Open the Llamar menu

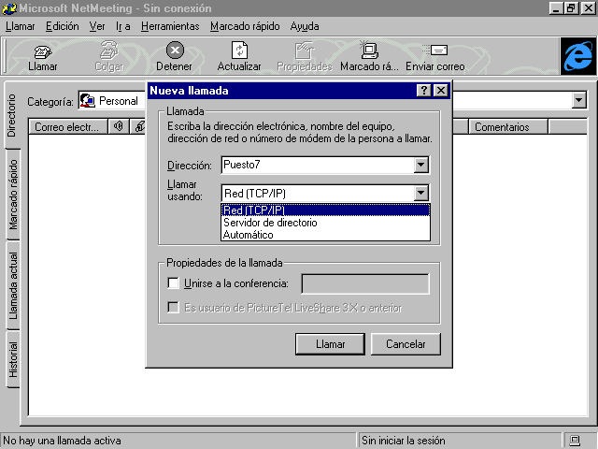[21, 26]
